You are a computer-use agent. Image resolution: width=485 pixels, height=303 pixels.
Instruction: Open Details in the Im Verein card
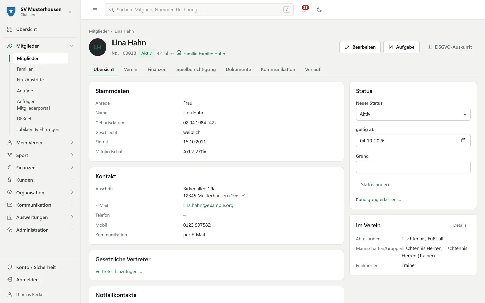(x=460, y=225)
